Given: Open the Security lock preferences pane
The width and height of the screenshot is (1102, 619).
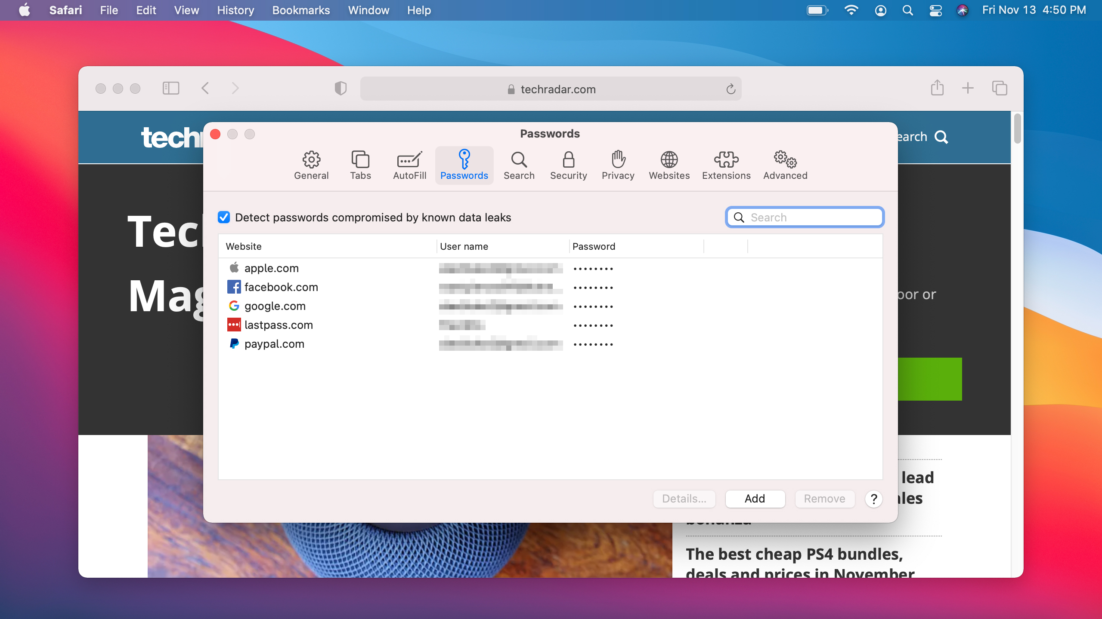Looking at the screenshot, I should click(568, 165).
